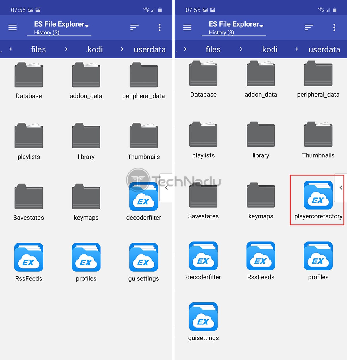Open playlists folder in left screen
The height and width of the screenshot is (360, 347).
coord(29,142)
